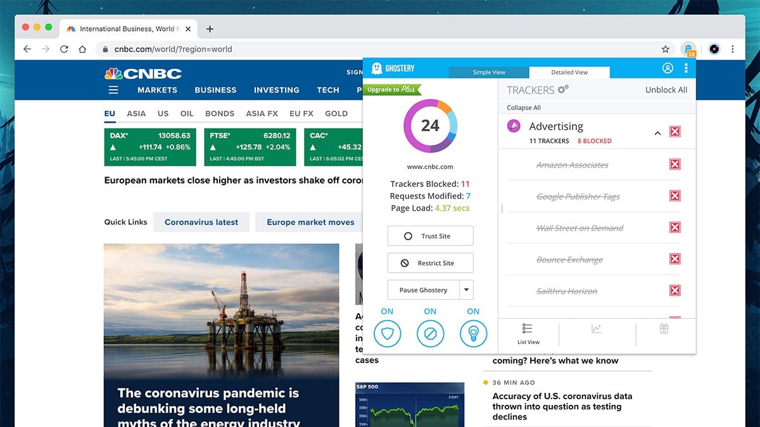Click the List View icon
This screenshot has width=760, height=427.
pyautogui.click(x=528, y=333)
